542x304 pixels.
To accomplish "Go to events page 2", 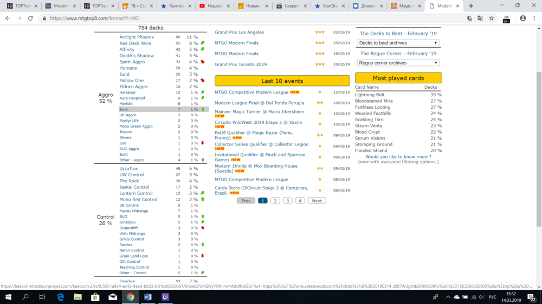I will point(275,201).
